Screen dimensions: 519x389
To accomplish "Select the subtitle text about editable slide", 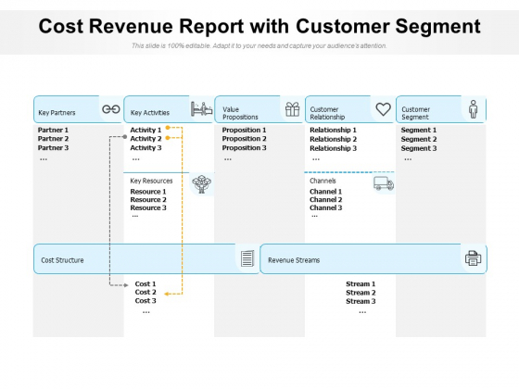I will [x=259, y=45].
